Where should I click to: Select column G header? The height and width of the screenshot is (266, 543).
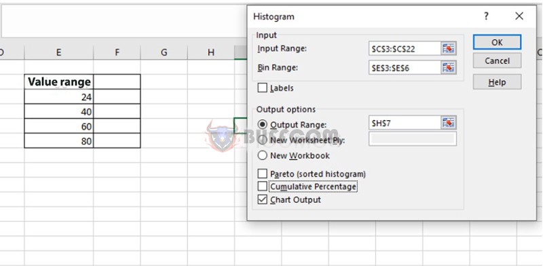pyautogui.click(x=164, y=52)
